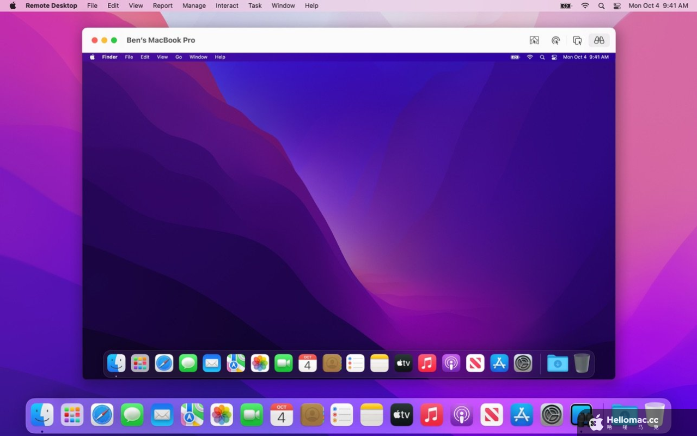Image resolution: width=697 pixels, height=436 pixels.
Task: Open the host Window menu in Remote Desktop
Action: coord(283,5)
